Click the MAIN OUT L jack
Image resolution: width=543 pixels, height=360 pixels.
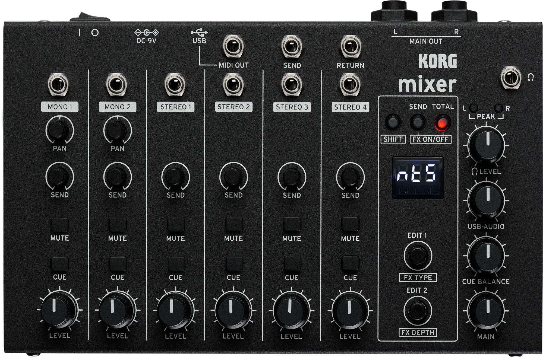tap(395, 11)
